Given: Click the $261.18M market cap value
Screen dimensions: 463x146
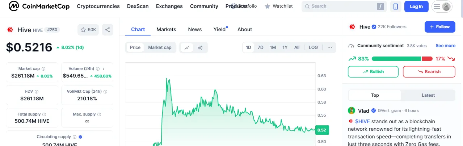Looking at the screenshot, I should click(x=23, y=76).
